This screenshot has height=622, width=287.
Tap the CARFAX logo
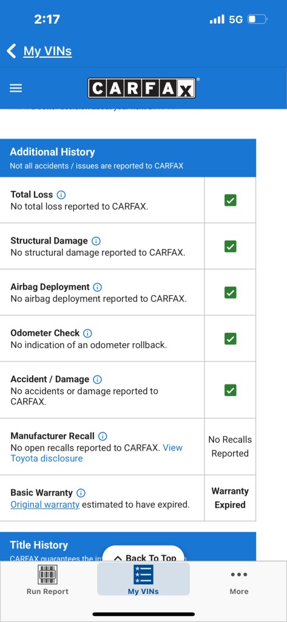tap(142, 88)
